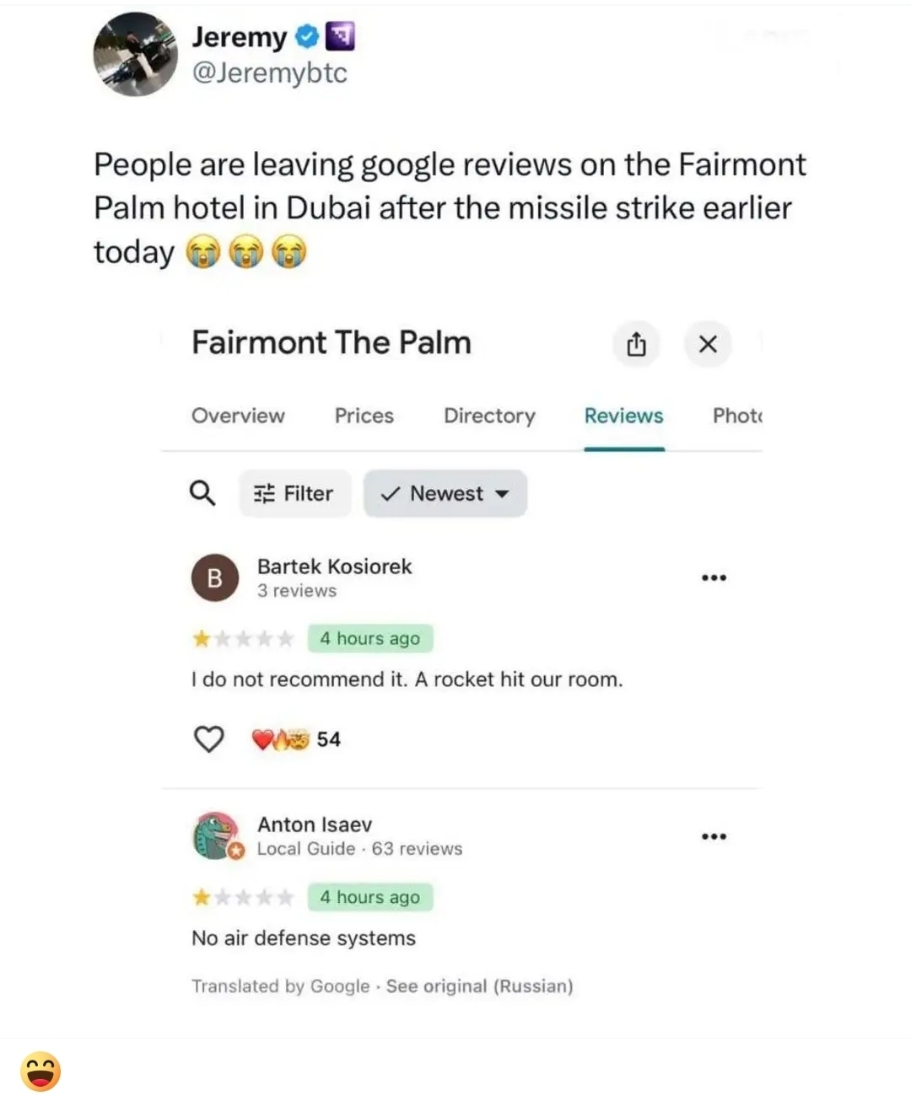Search reviews with the magnifier icon
Screen dimensions: 911x1112
click(x=202, y=493)
